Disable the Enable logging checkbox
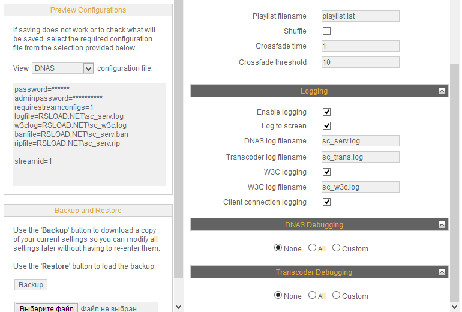Screen dimensions: 462x312 tap(326, 112)
